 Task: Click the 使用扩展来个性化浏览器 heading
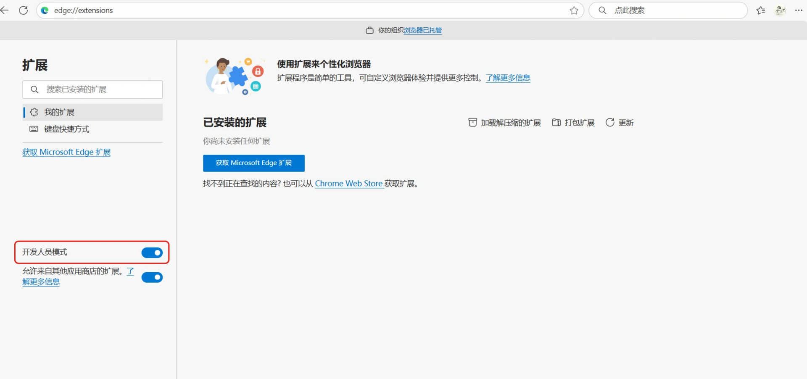[x=324, y=64]
